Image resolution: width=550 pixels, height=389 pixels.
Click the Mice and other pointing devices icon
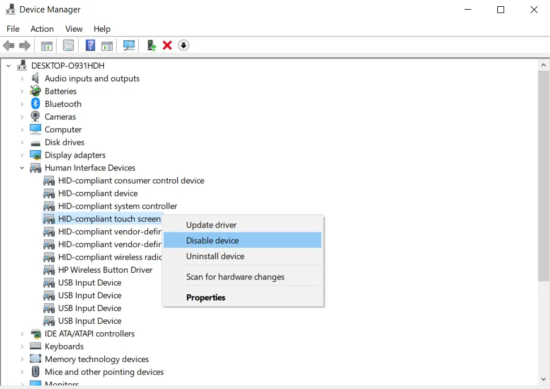(36, 371)
